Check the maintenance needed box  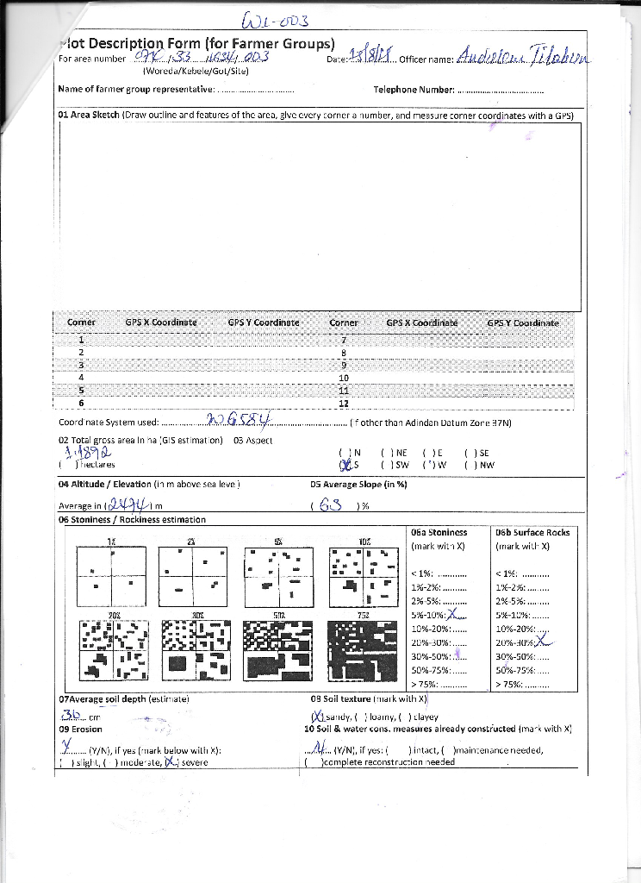click(x=447, y=750)
